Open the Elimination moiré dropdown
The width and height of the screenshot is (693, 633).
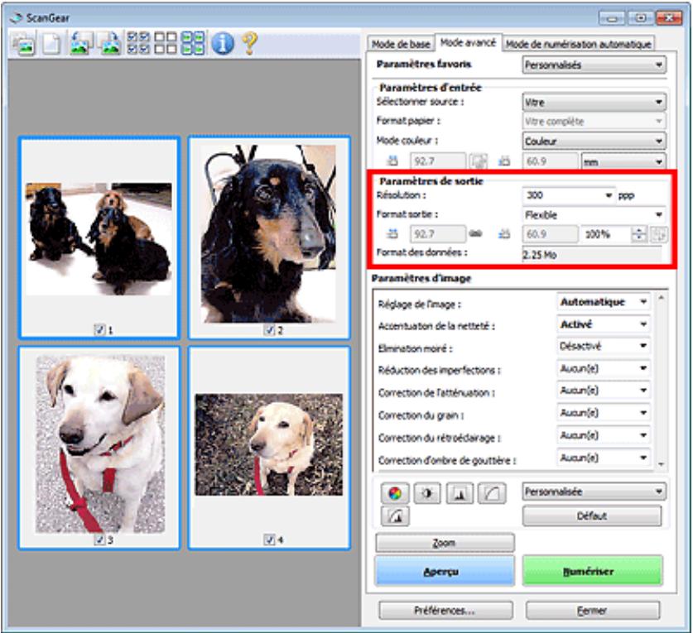pyautogui.click(x=603, y=346)
